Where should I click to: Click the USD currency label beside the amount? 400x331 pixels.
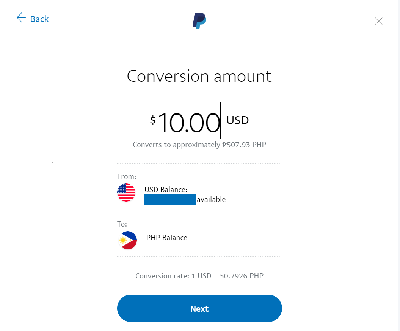point(237,120)
